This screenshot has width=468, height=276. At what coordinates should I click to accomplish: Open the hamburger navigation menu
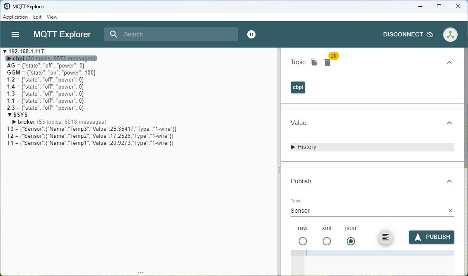[x=15, y=34]
